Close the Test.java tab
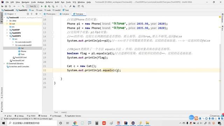The width and height of the screenshot is (224, 126). click(85, 14)
